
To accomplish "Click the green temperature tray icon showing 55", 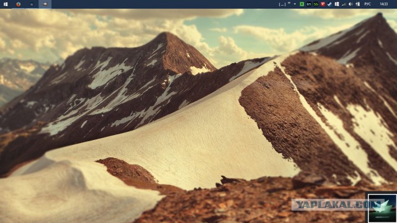I will pos(316,4).
